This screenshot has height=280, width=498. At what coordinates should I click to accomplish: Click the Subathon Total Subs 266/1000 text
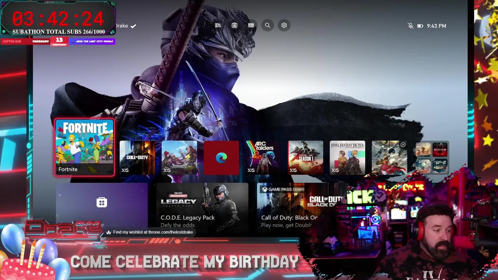(58, 32)
